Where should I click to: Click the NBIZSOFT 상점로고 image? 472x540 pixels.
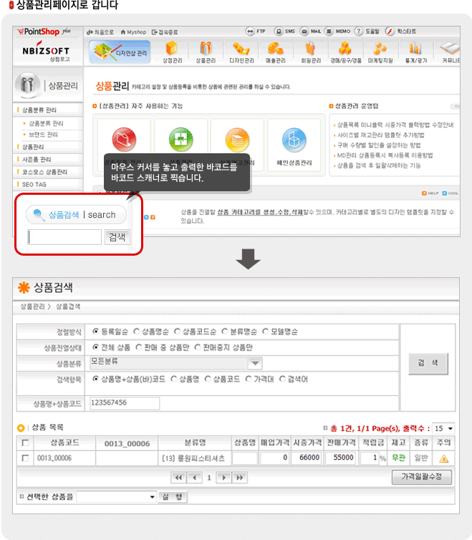coord(46,51)
